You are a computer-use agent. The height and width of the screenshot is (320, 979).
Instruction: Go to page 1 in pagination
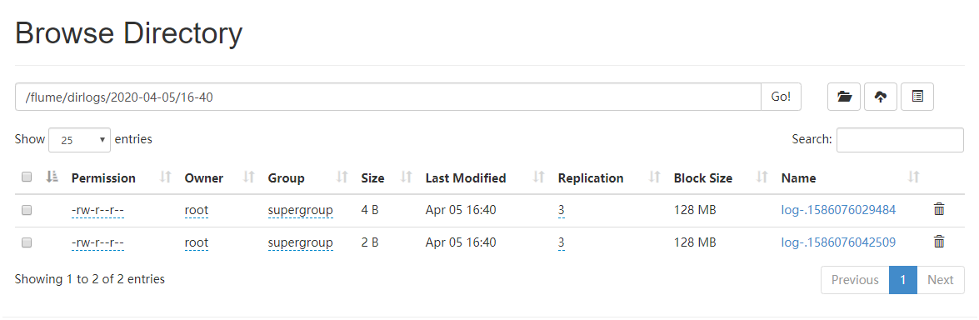click(903, 279)
